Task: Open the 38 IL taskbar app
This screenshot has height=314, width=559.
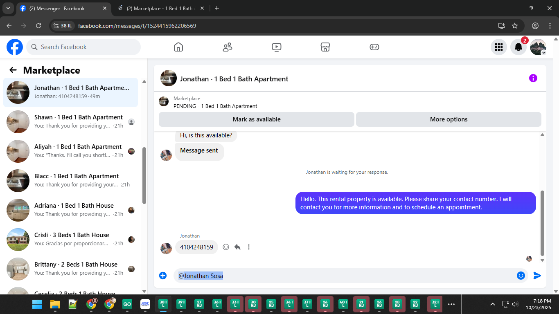Action: coord(163,304)
